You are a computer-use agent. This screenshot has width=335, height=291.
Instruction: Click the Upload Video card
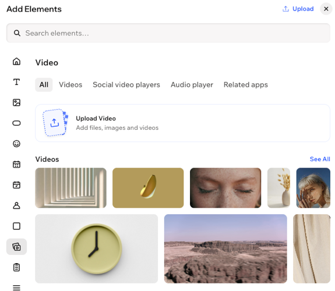tap(183, 123)
